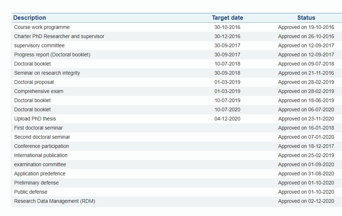
Task: Select target date 10-07-2019
Action: click(227, 100)
